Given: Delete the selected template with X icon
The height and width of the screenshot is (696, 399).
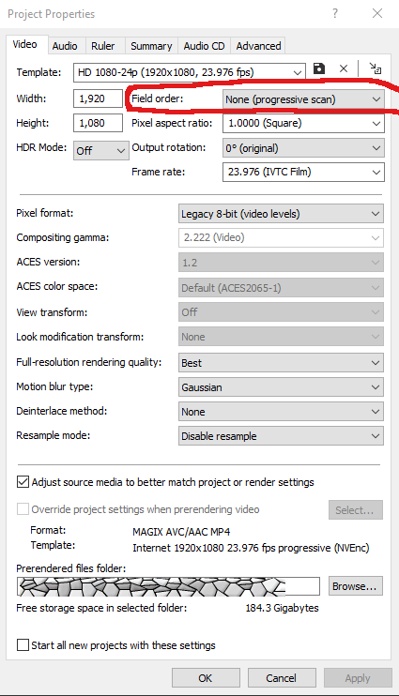Looking at the screenshot, I should coord(344,68).
